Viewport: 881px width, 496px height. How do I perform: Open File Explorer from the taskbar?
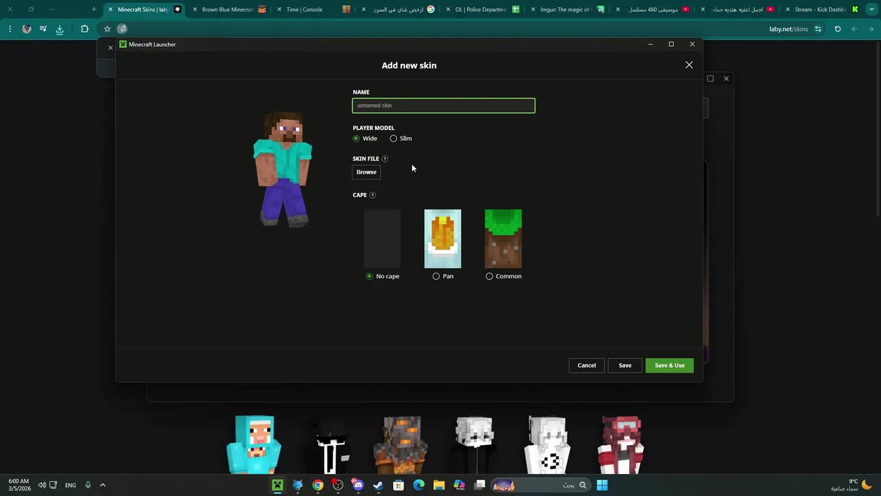pyautogui.click(x=438, y=485)
